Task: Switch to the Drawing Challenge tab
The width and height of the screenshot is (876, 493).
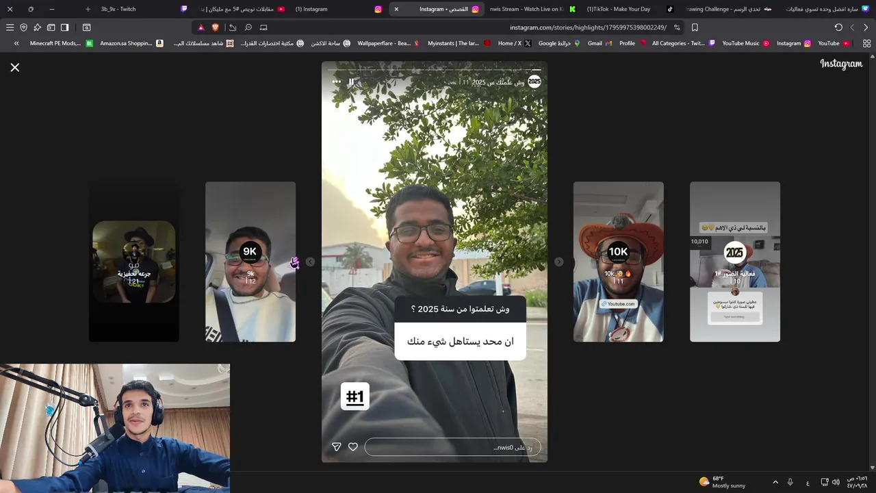Action: [729, 9]
